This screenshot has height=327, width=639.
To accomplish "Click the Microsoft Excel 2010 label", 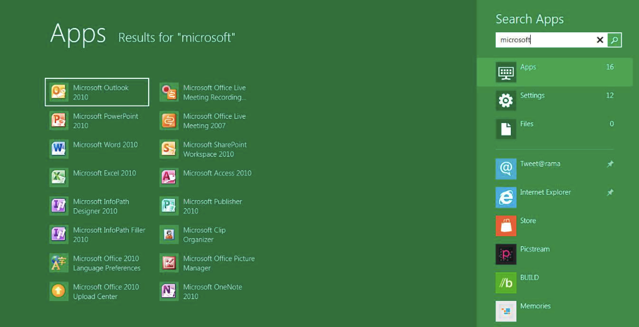I will pyautogui.click(x=105, y=173).
